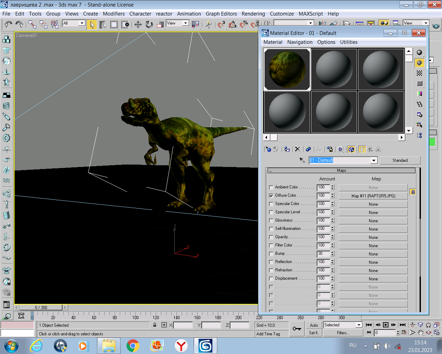Select the Select Object arrow tool

(92, 25)
